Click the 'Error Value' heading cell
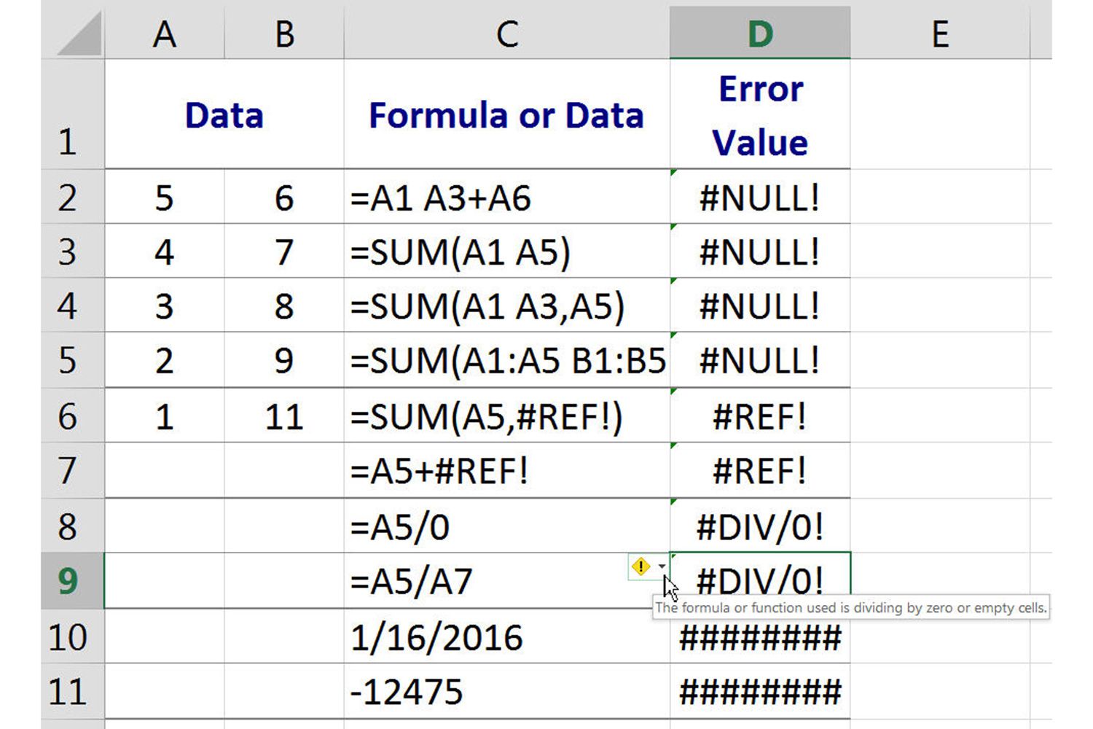The height and width of the screenshot is (729, 1093). point(760,114)
